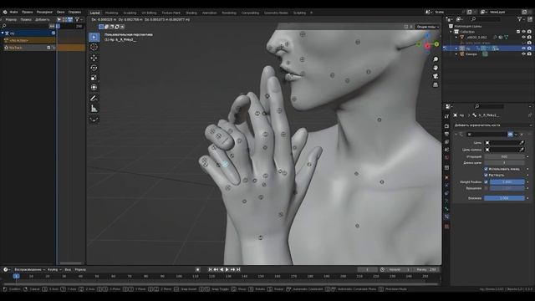The height and width of the screenshot is (301, 535).
Task: Select the Annotate pencil tool
Action: pos(94,99)
